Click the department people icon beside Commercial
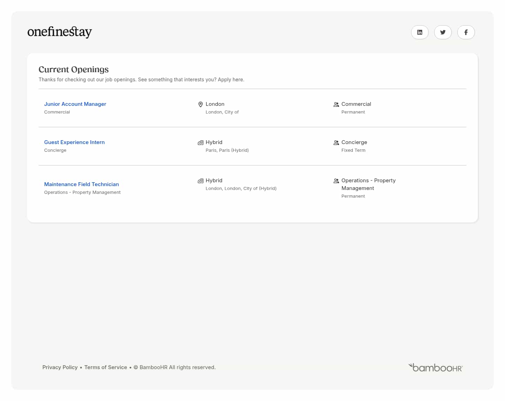Screen dimensions: 505x401 pyautogui.click(x=336, y=104)
